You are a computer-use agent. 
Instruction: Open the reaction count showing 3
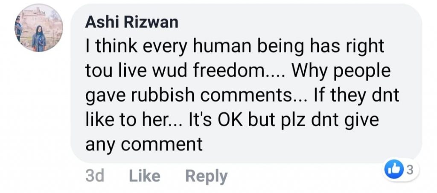coord(410,170)
